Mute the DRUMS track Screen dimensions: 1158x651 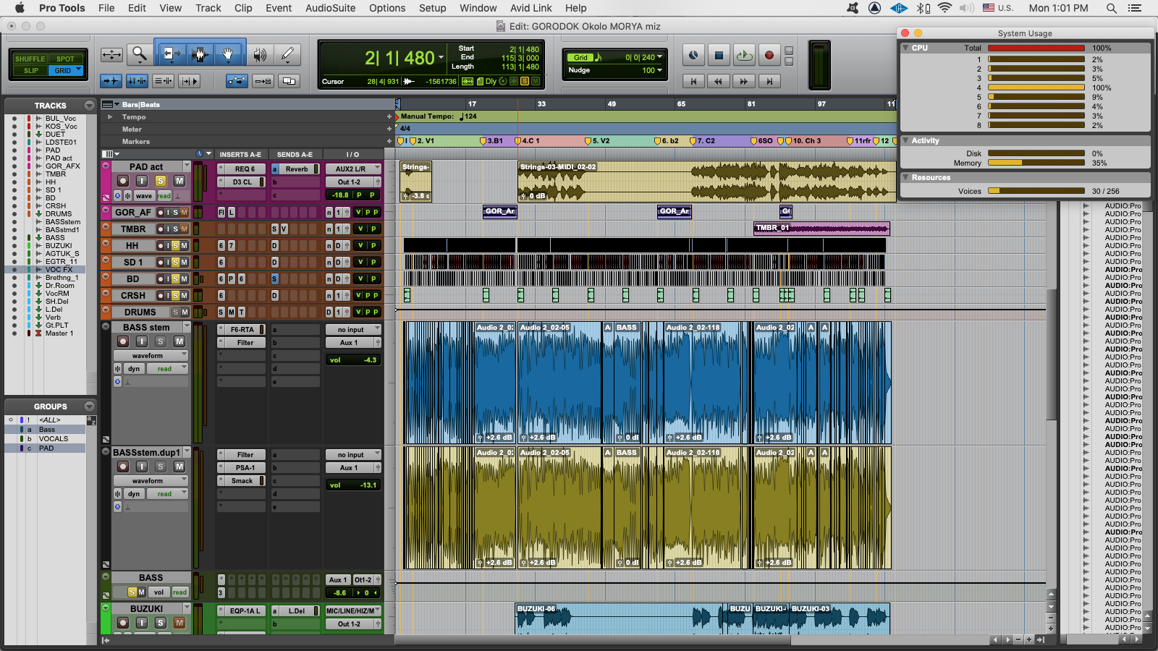click(184, 312)
